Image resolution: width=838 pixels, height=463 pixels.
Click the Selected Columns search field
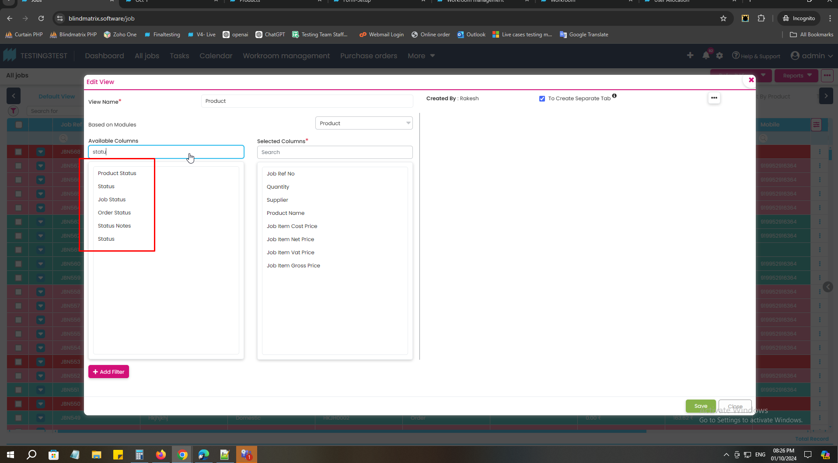[x=335, y=152]
